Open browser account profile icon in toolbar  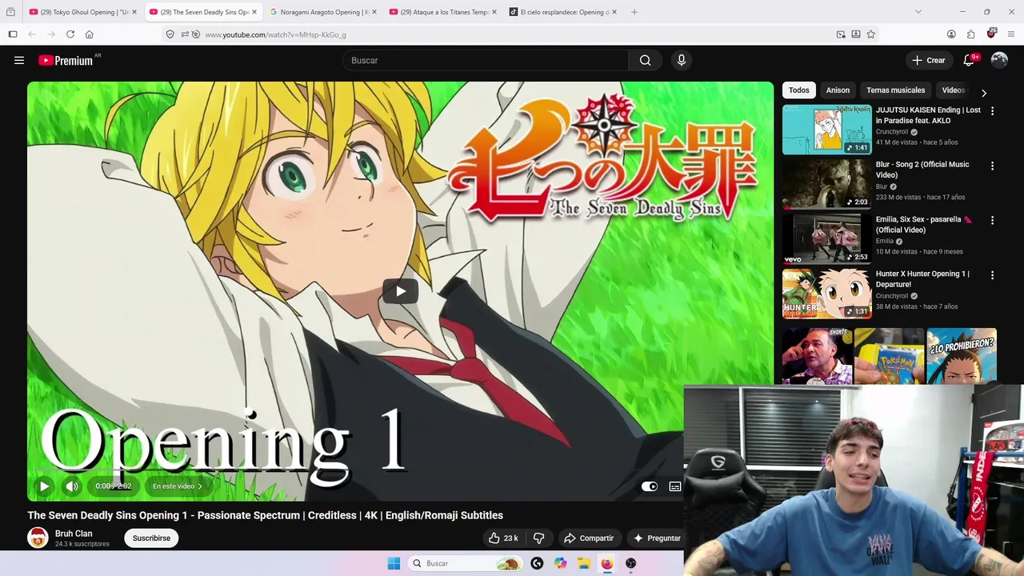[x=951, y=34]
